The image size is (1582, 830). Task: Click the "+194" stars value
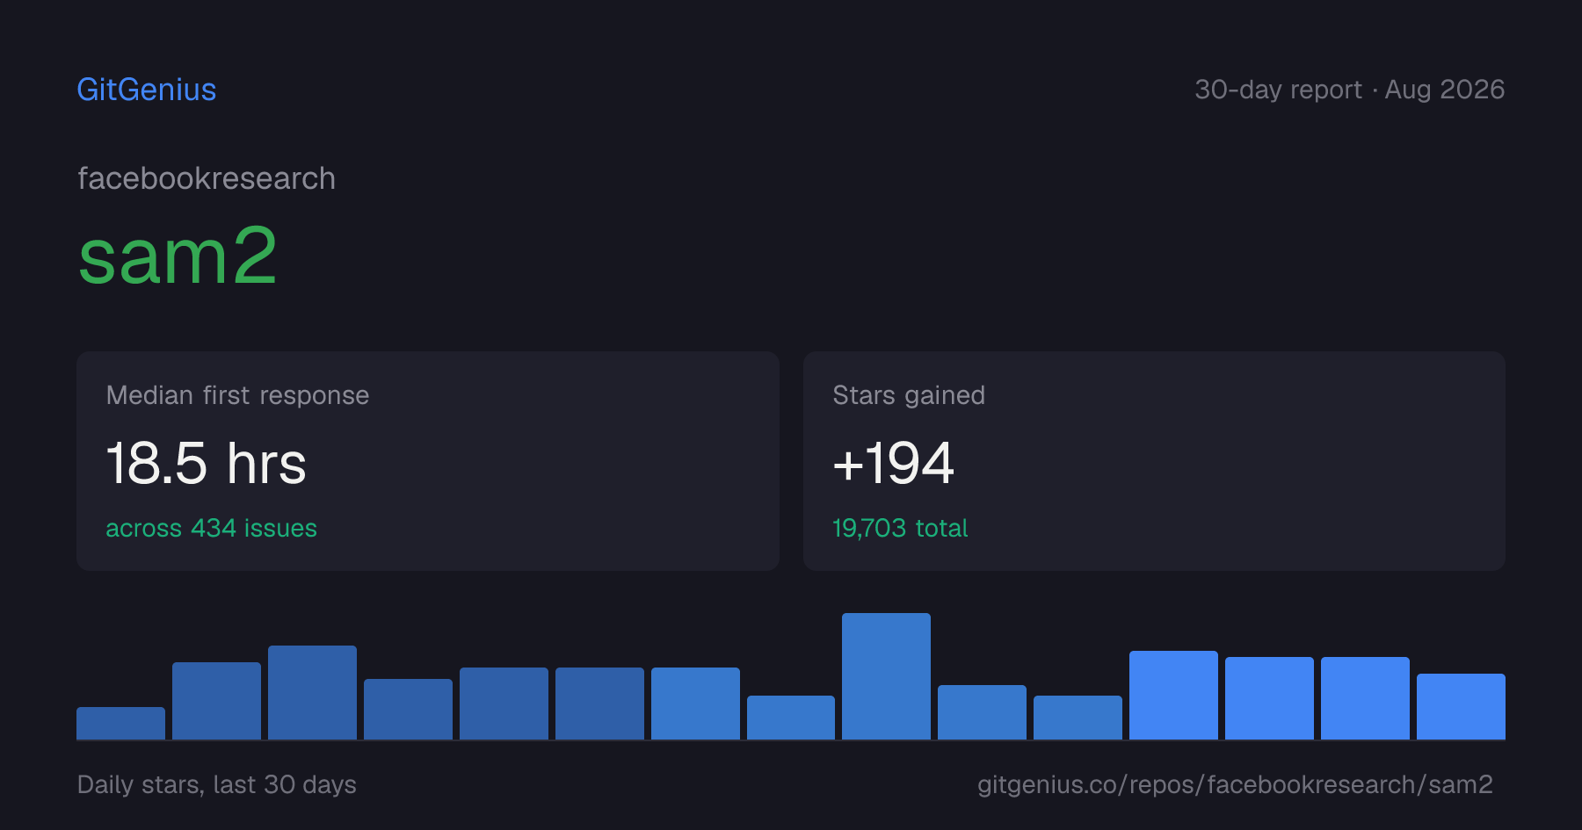pyautogui.click(x=893, y=463)
